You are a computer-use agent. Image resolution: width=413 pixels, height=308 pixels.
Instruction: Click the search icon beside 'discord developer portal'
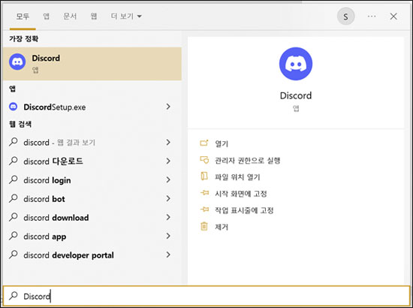click(x=14, y=254)
